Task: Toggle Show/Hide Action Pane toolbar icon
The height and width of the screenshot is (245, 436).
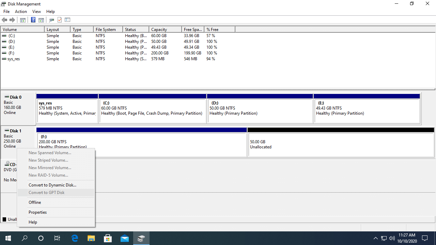Action: pos(41,20)
